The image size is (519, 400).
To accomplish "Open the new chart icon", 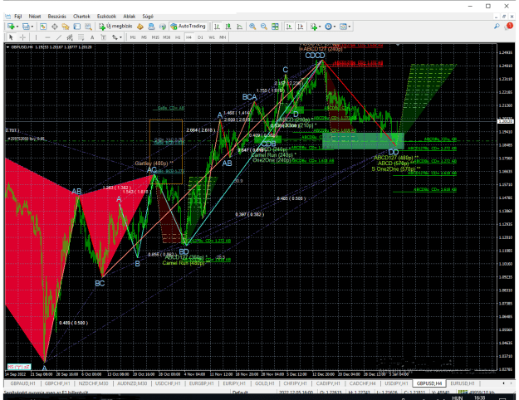I will (12, 27).
